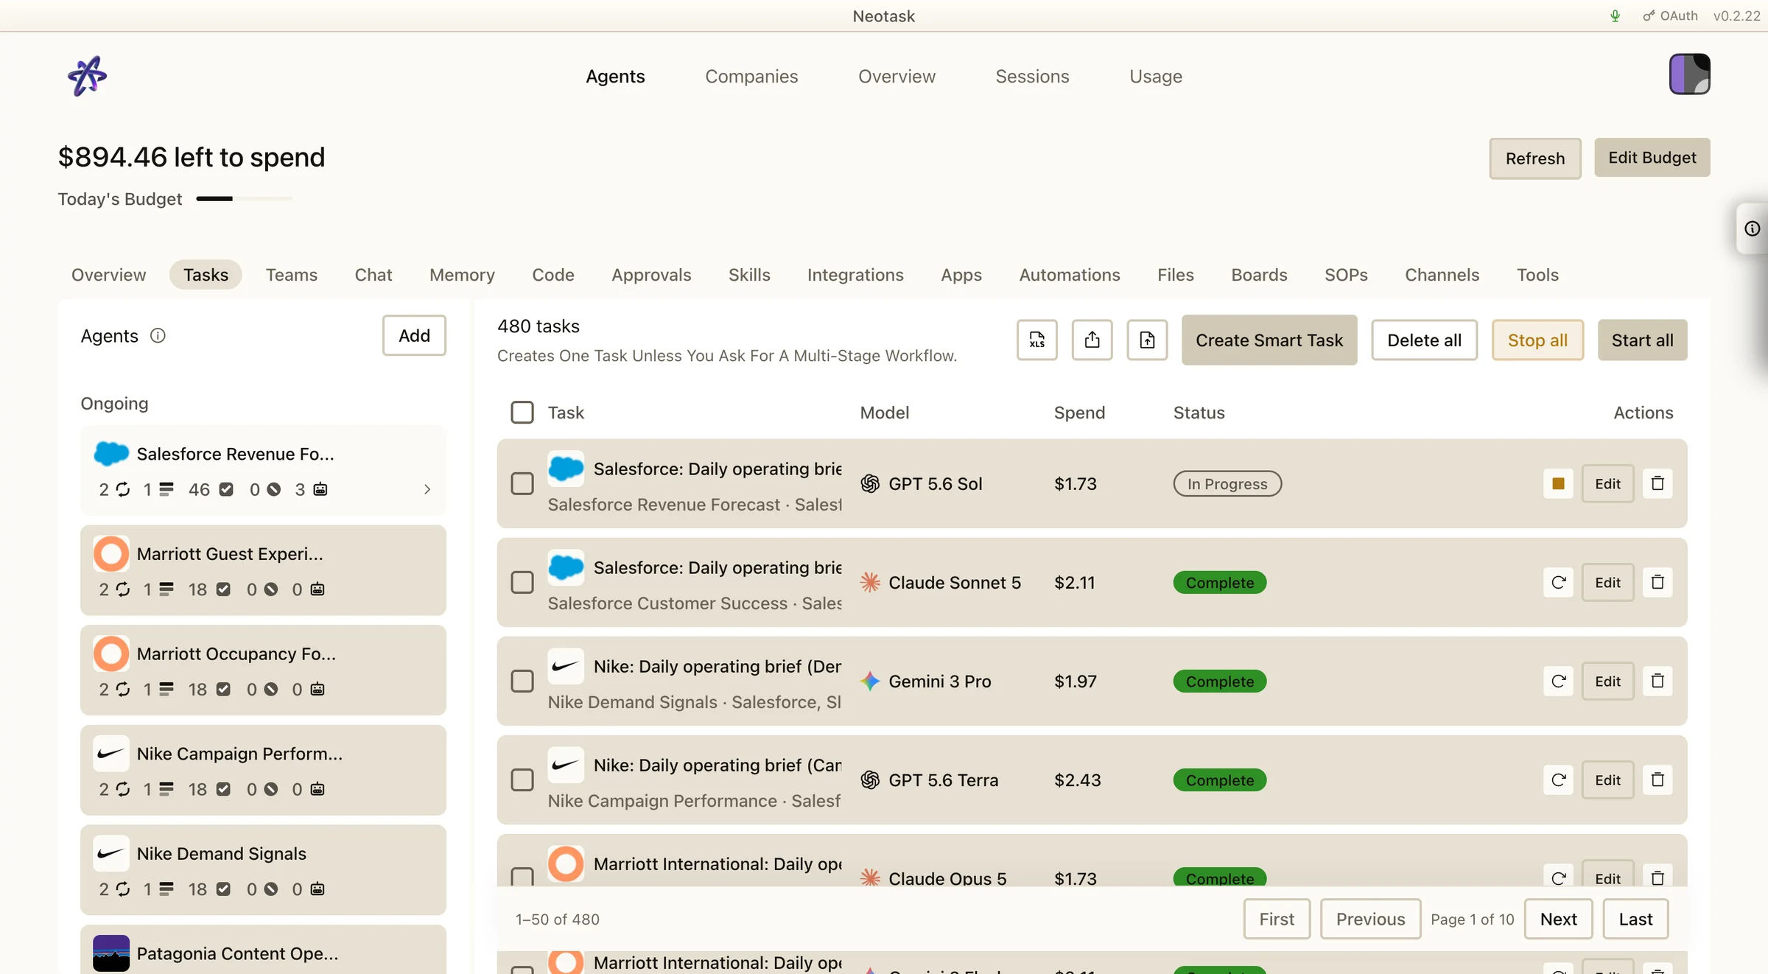This screenshot has height=974, width=1768.
Task: Open the Sessions nav item
Action: point(1032,77)
